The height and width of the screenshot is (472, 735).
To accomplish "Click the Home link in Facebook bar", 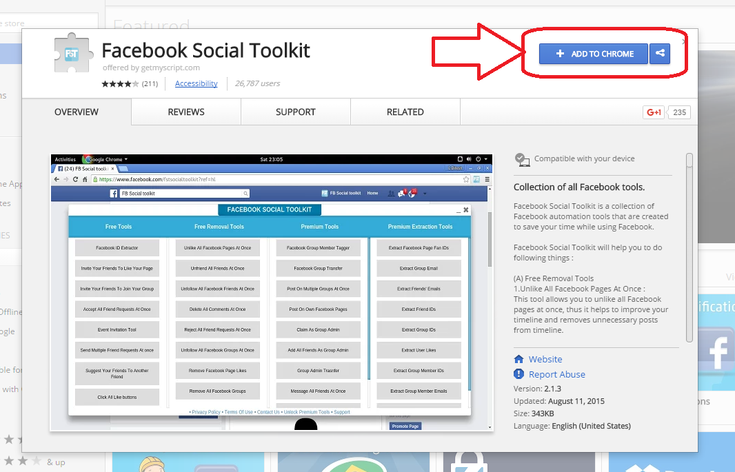I will (x=372, y=193).
